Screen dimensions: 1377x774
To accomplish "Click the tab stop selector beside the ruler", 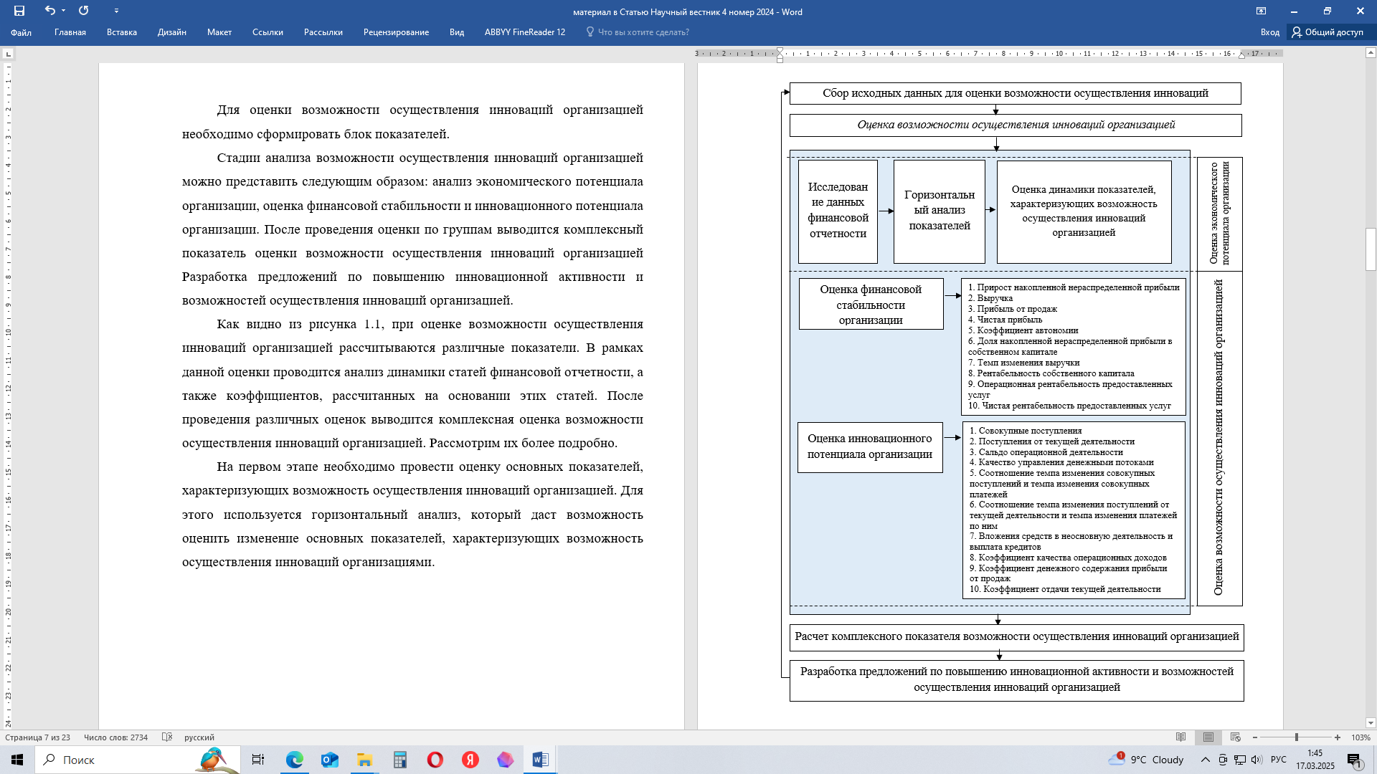I will [x=8, y=54].
